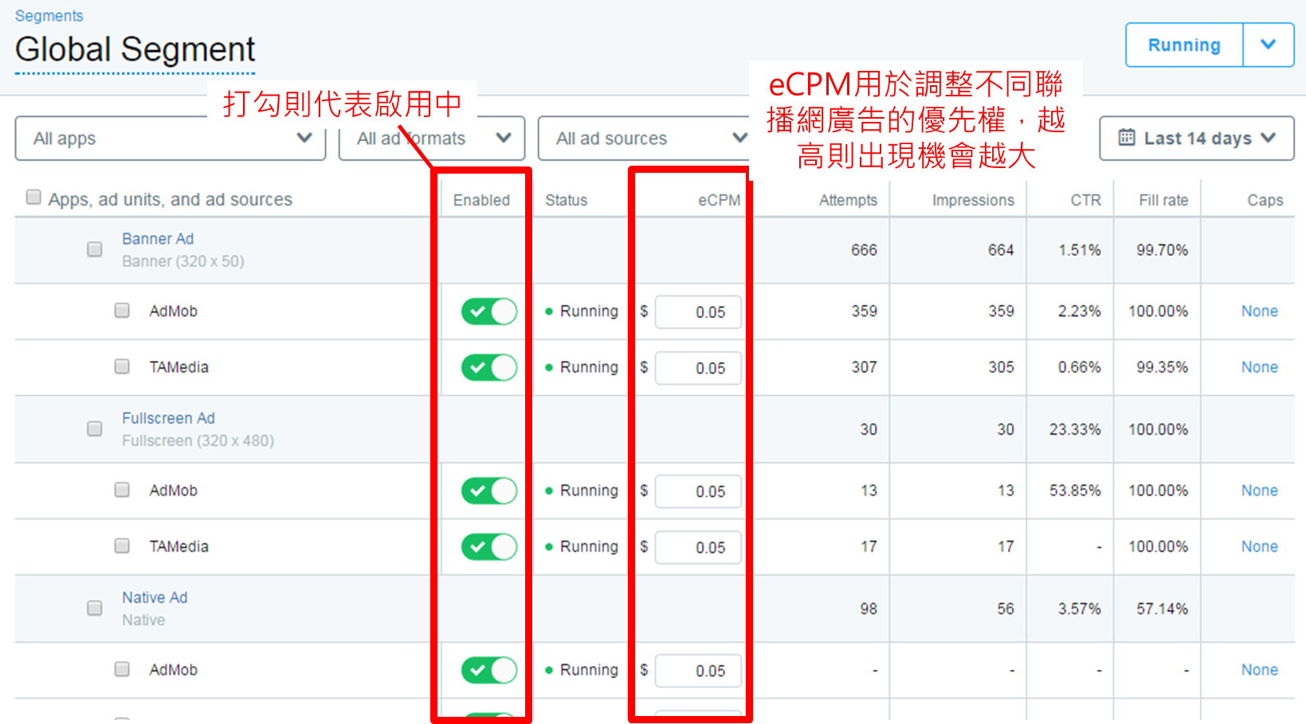Click the calendar icon in date range
Image resolution: width=1306 pixels, height=724 pixels.
point(1127,138)
